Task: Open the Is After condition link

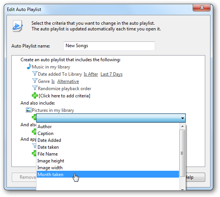Action: [91, 74]
